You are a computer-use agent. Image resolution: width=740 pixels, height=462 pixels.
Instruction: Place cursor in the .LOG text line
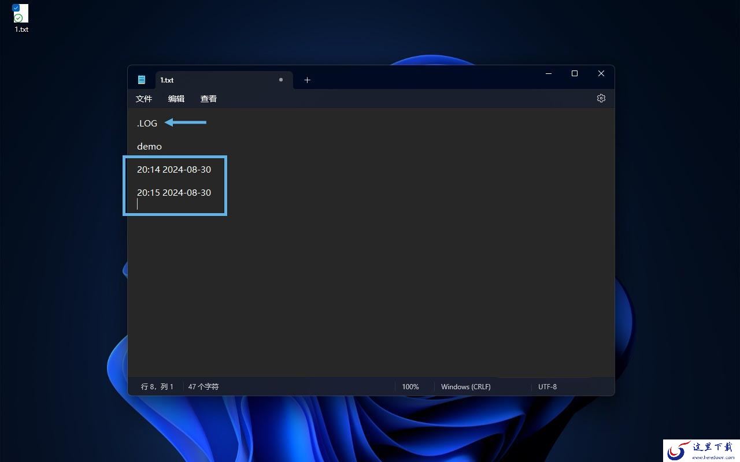click(x=147, y=123)
